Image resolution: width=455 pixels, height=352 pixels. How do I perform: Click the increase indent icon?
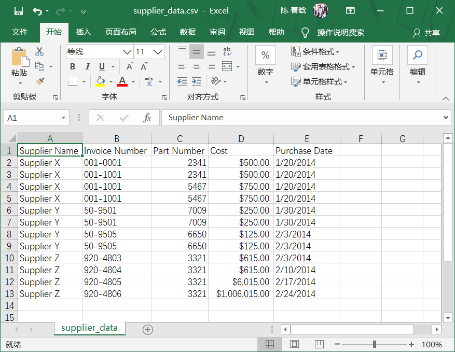point(197,81)
